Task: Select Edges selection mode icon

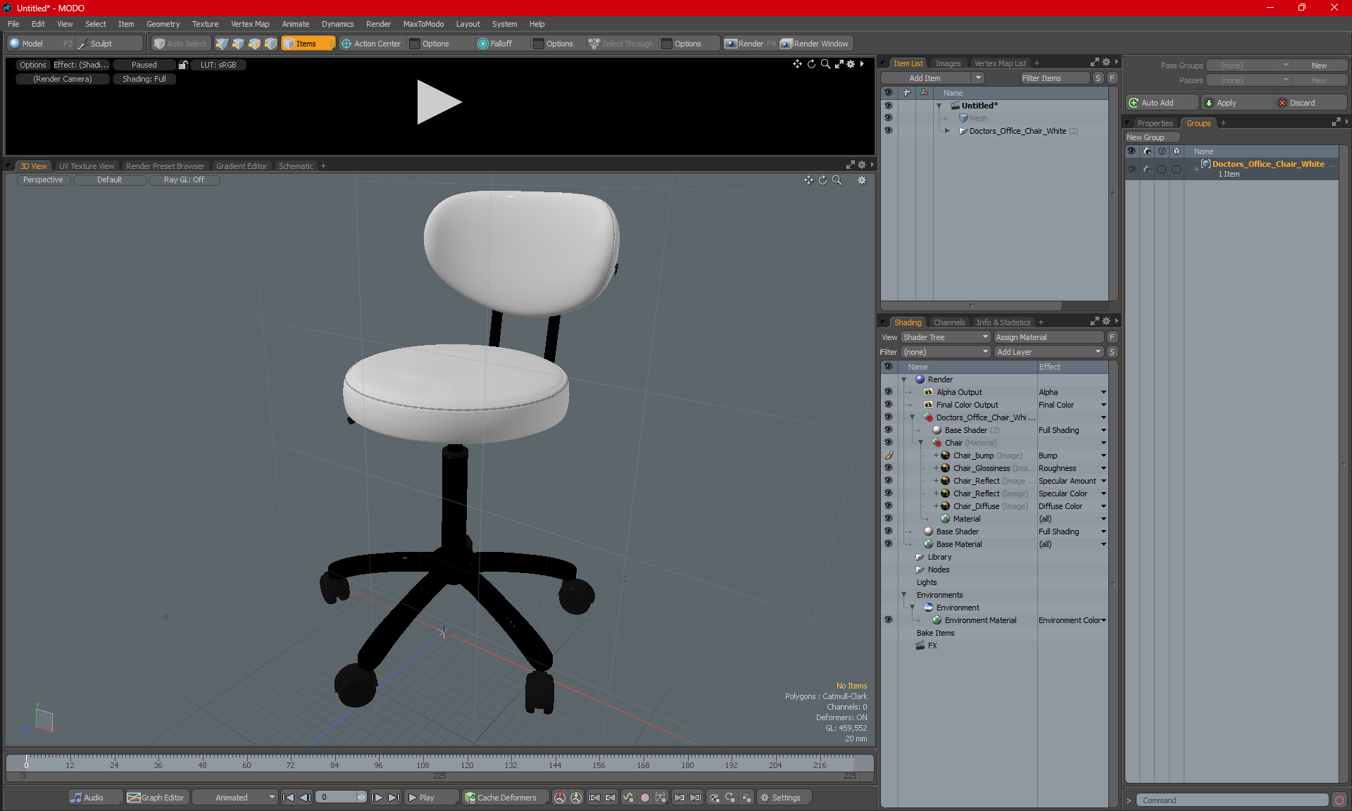Action: (x=238, y=44)
